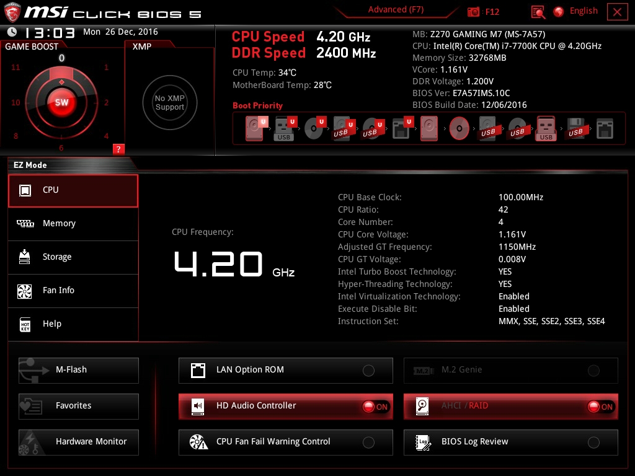Toggle the AHCI / RAID switch
This screenshot has height=476, width=635.
point(600,407)
